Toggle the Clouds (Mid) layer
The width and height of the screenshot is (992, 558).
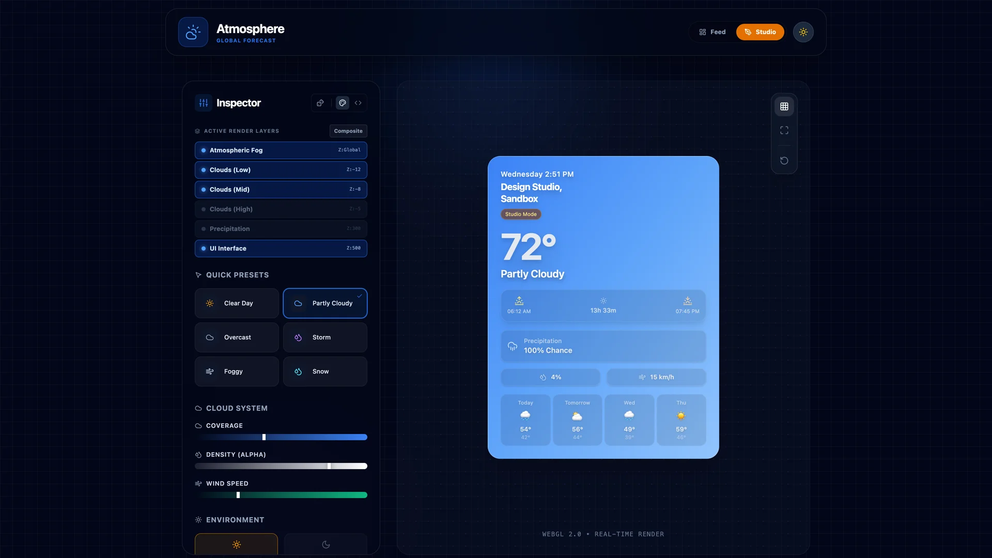click(x=281, y=190)
